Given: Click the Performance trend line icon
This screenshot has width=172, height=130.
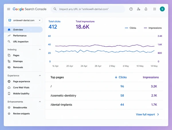Looking at the screenshot, I should point(9,36).
